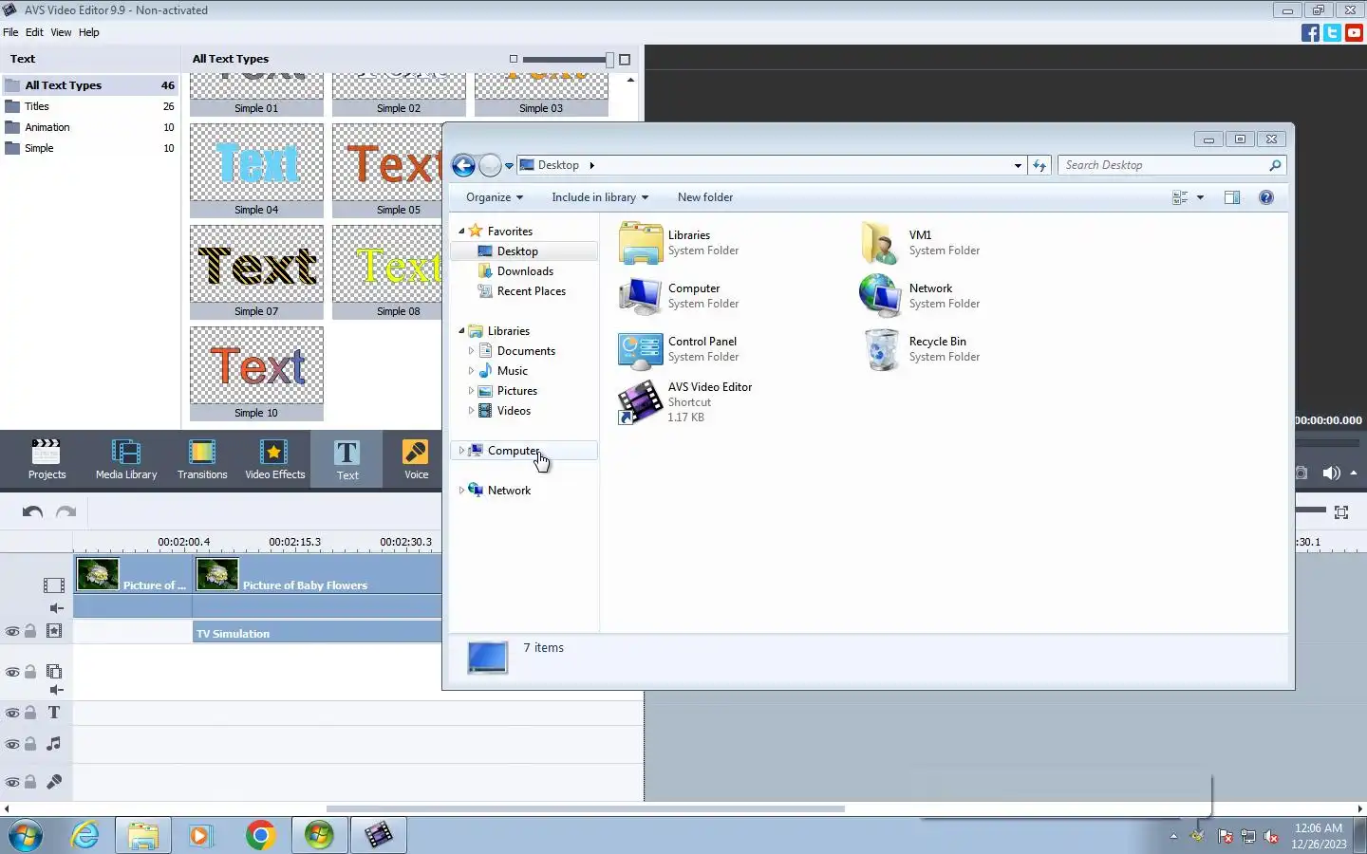Collapse the Libraries tree section

pos(461,331)
